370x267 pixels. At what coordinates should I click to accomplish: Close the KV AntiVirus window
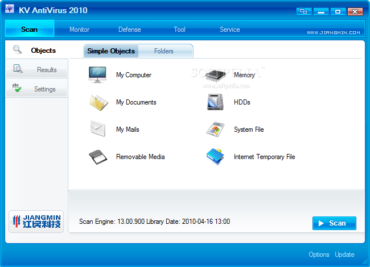[355, 11]
